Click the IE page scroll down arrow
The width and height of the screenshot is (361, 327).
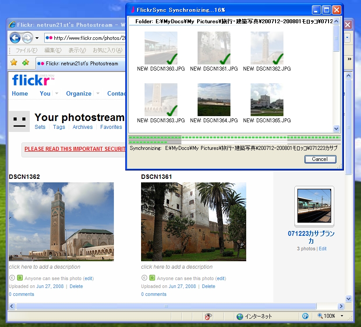tap(349, 299)
